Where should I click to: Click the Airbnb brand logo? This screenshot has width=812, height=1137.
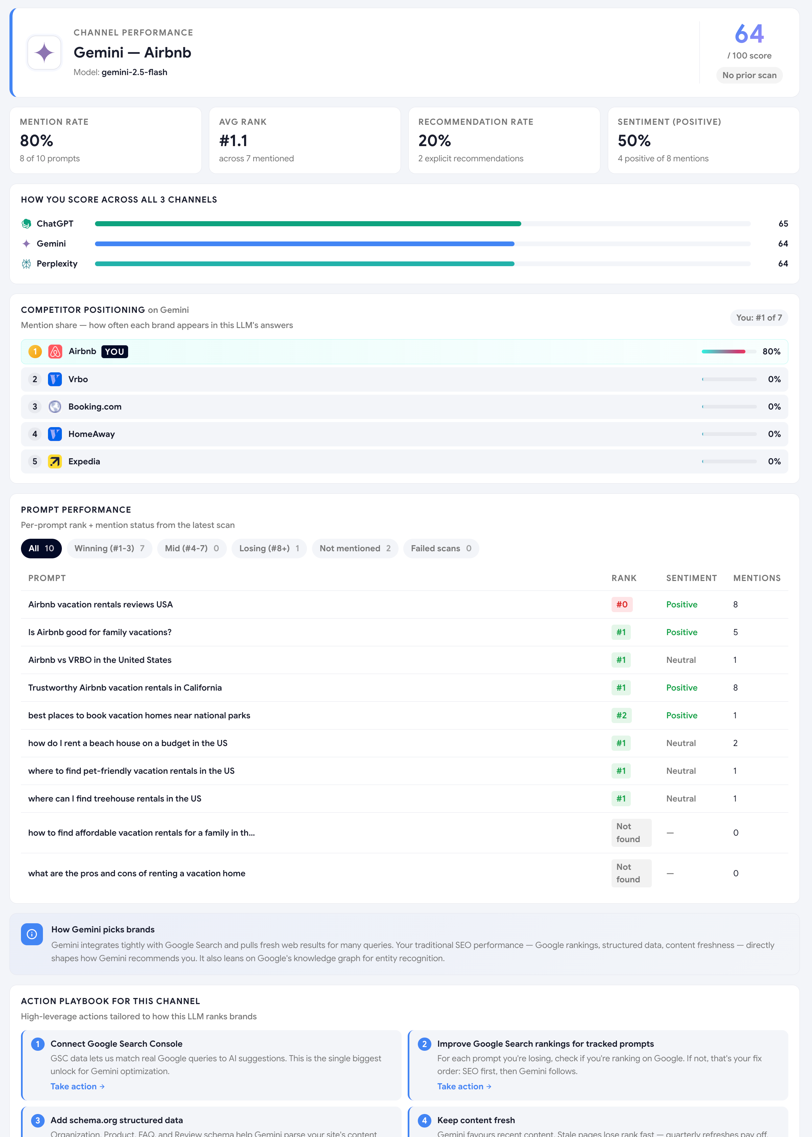pyautogui.click(x=55, y=352)
